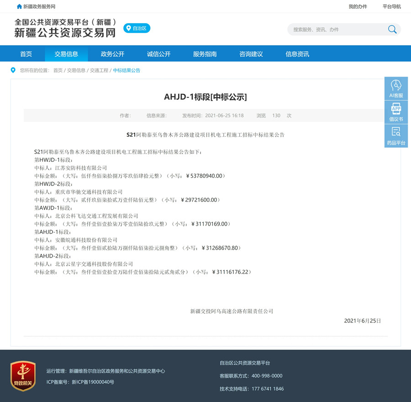This screenshot has width=411, height=402.
Task: Click the 发布时间 2021-06-25 16:18 text
Action: coord(213,116)
